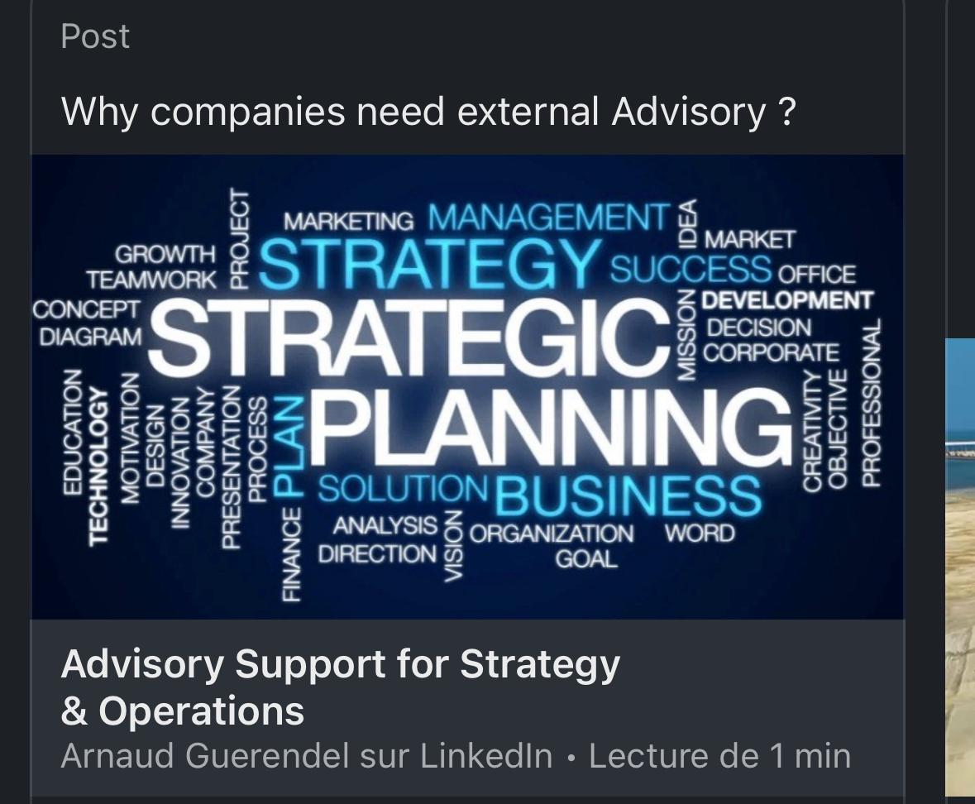Click the word "ORGANIZATION" in the word cloud
Image resolution: width=975 pixels, height=804 pixels.
(x=552, y=534)
